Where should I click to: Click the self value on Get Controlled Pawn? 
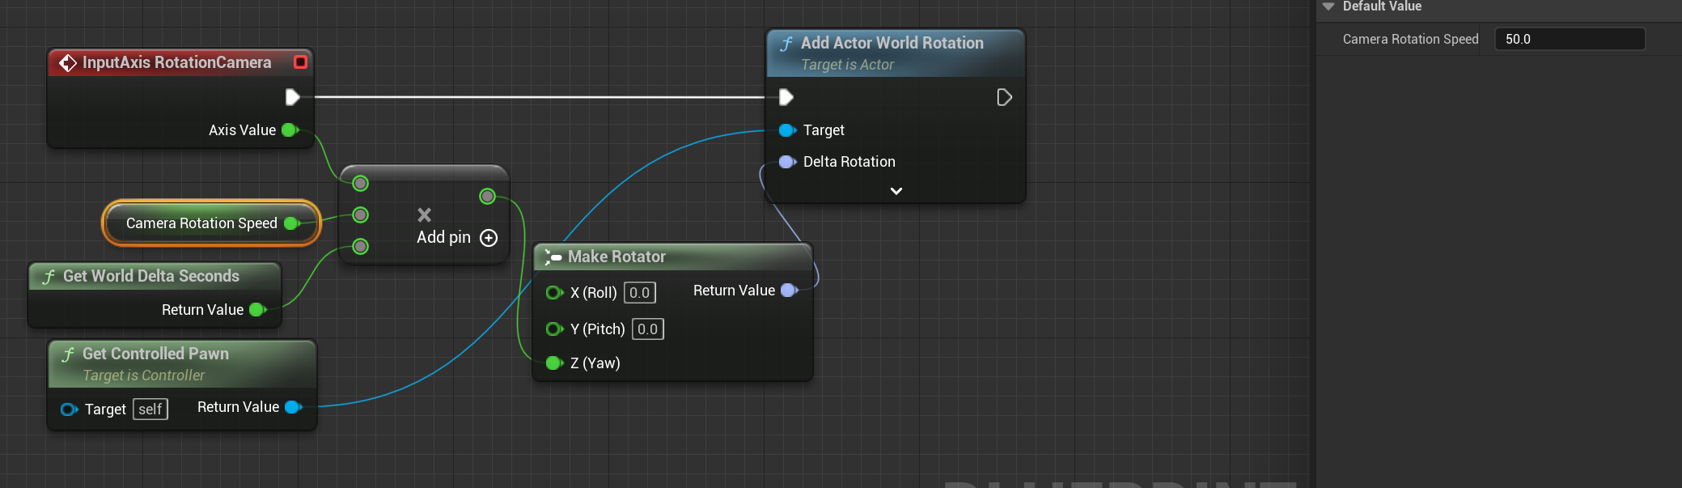(x=150, y=409)
